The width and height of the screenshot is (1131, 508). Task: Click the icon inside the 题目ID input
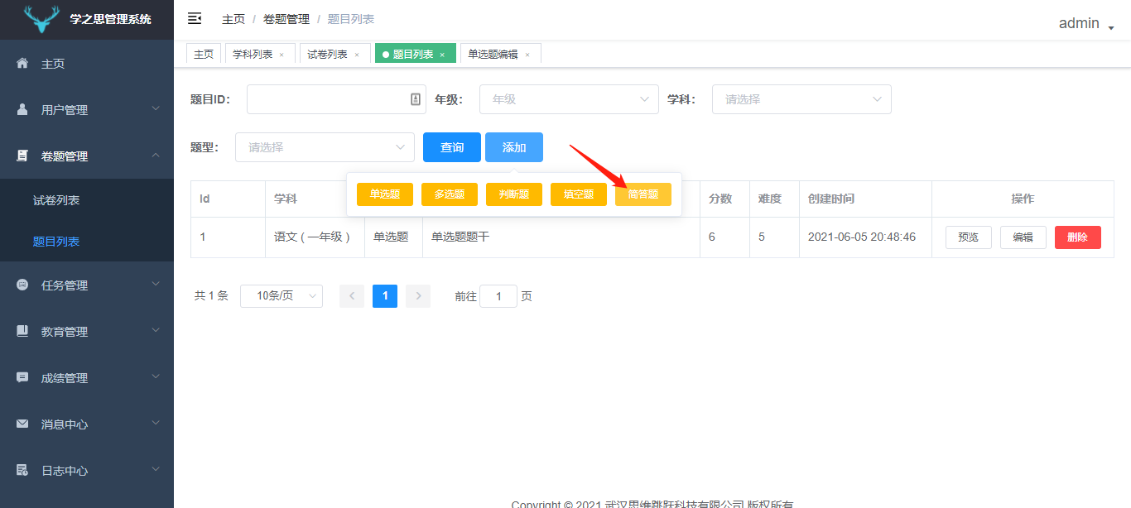(x=416, y=99)
